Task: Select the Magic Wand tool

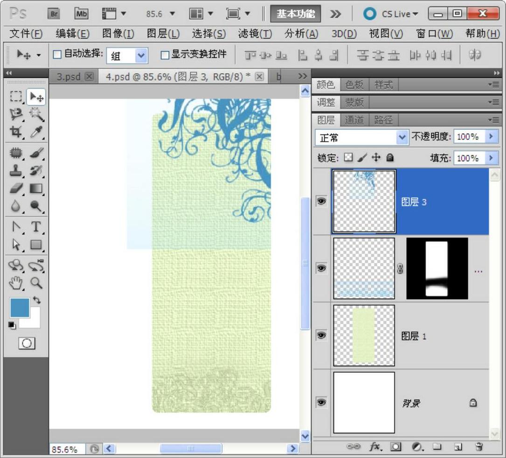Action: coord(36,114)
